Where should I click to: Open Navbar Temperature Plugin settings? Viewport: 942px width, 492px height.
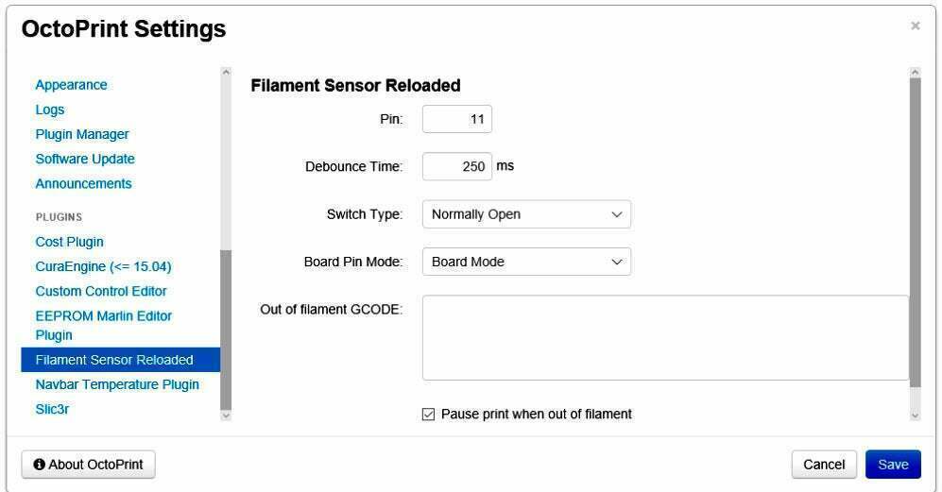coord(117,384)
